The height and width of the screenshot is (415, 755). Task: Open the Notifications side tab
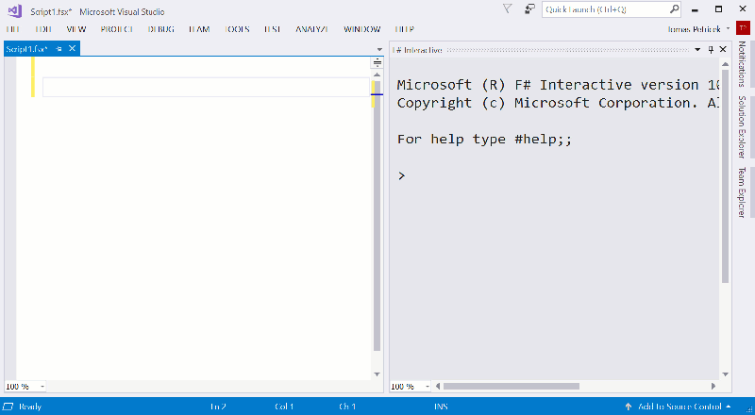[742, 64]
